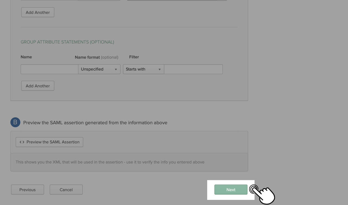
Task: Cancel the SAML configuration
Action: (x=66, y=190)
